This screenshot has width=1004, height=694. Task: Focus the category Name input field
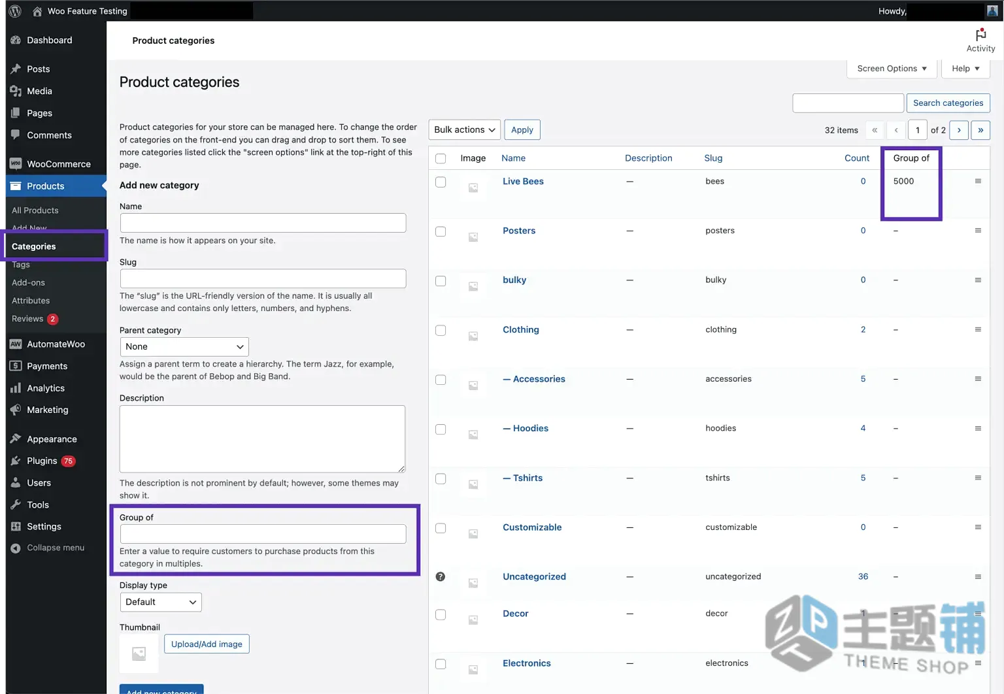[263, 223]
